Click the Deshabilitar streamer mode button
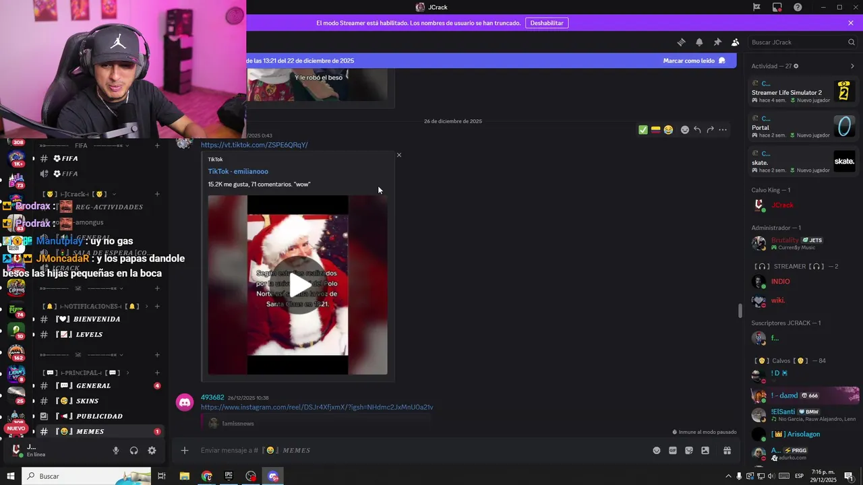863x485 pixels. 547,23
